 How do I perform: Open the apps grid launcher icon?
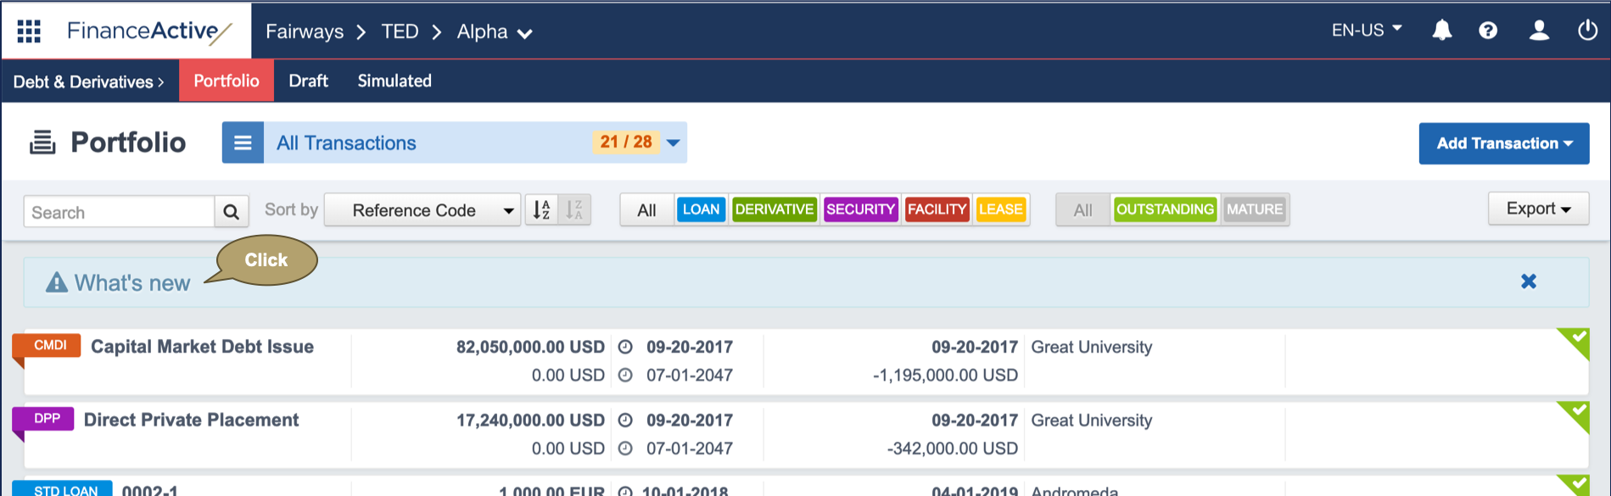(29, 31)
